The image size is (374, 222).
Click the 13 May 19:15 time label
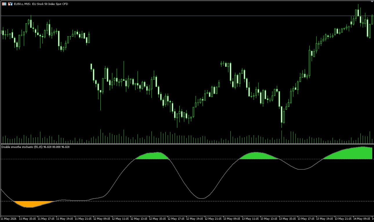tap(325, 219)
